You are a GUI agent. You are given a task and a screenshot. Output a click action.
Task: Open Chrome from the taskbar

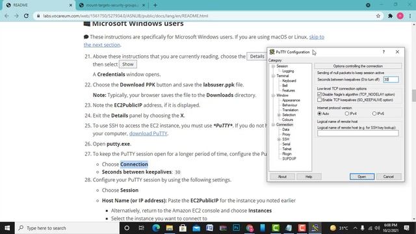(250, 228)
